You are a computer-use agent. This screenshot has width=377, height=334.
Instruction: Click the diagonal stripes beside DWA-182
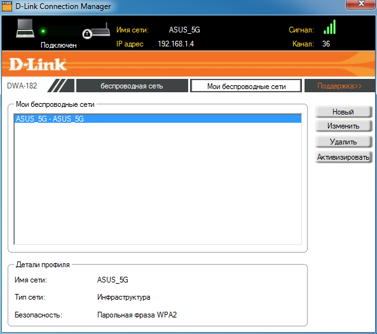pyautogui.click(x=60, y=85)
